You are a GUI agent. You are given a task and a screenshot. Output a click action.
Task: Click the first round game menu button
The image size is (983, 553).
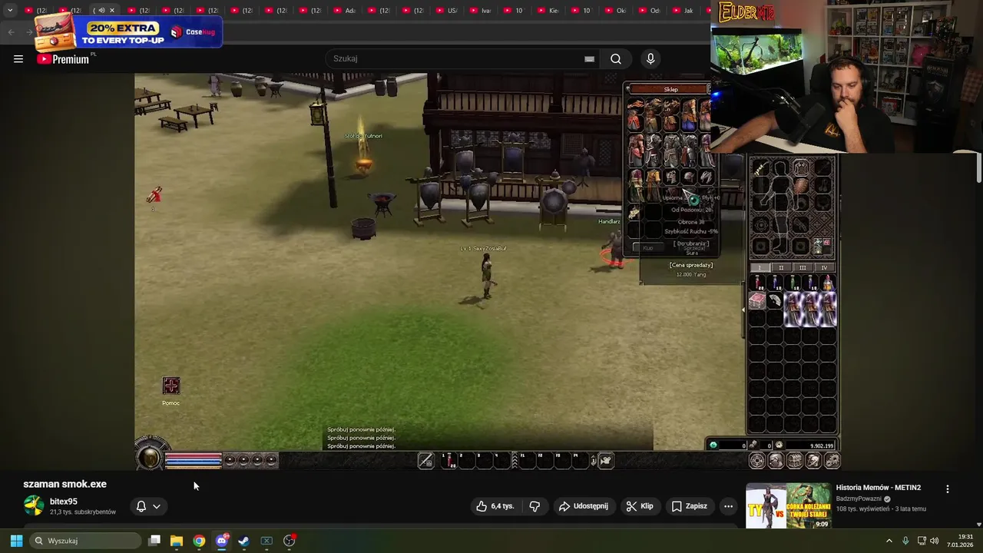pyautogui.click(x=757, y=460)
